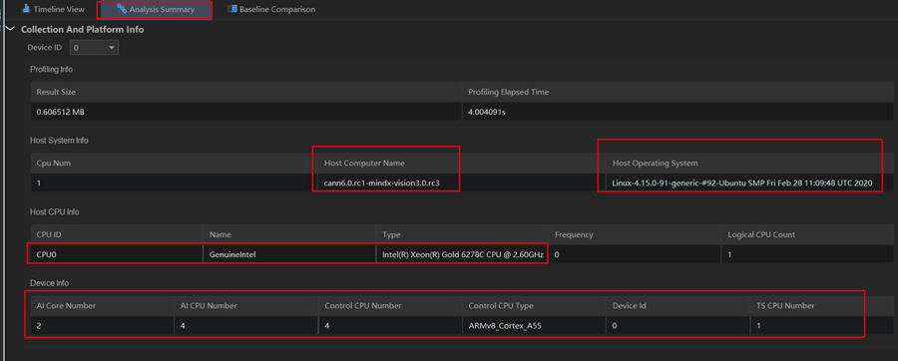
Task: Click the Host CPU Info section label
Action: (x=55, y=211)
